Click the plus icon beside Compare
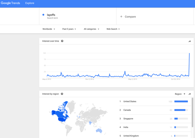The height and width of the screenshot is (138, 195). [x=121, y=17]
